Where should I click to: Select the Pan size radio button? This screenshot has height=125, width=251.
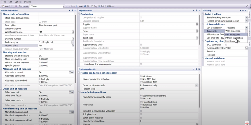[141, 99]
